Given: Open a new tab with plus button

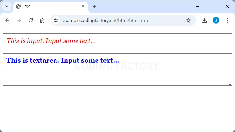Looking at the screenshot, I should click(x=95, y=6).
